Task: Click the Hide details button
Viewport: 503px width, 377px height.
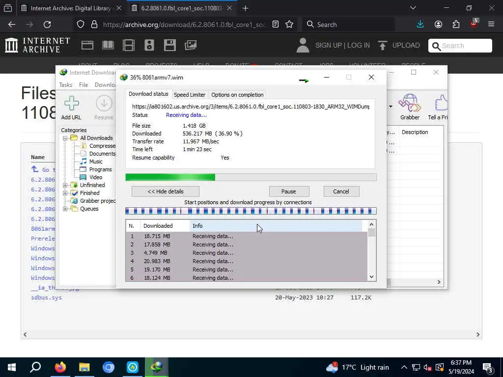Action: [x=166, y=191]
